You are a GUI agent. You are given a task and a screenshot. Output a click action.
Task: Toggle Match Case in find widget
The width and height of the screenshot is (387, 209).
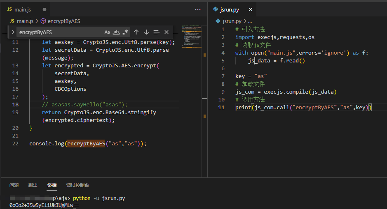click(107, 32)
